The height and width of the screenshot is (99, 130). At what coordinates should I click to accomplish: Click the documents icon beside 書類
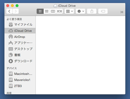click(11, 55)
